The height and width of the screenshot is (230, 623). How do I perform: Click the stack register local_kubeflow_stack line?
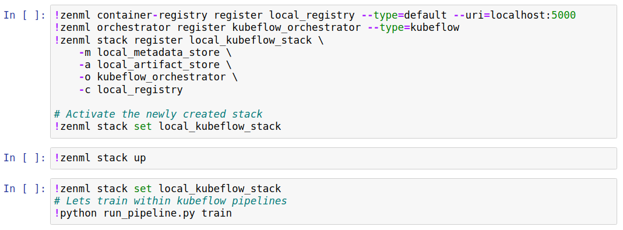(x=189, y=40)
